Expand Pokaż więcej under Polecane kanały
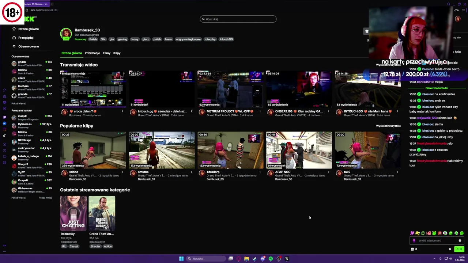Image resolution: width=468 pixels, height=263 pixels. [x=18, y=198]
